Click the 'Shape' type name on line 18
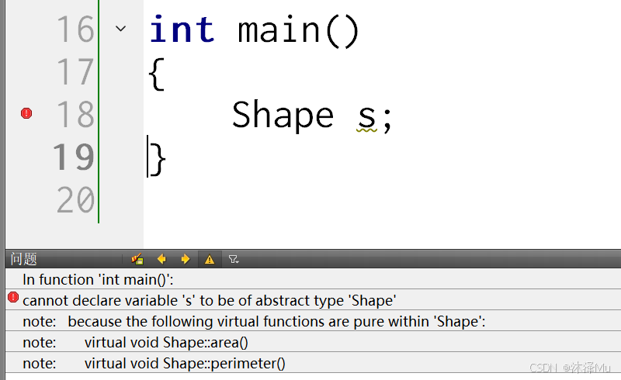This screenshot has height=380, width=621. click(x=283, y=115)
